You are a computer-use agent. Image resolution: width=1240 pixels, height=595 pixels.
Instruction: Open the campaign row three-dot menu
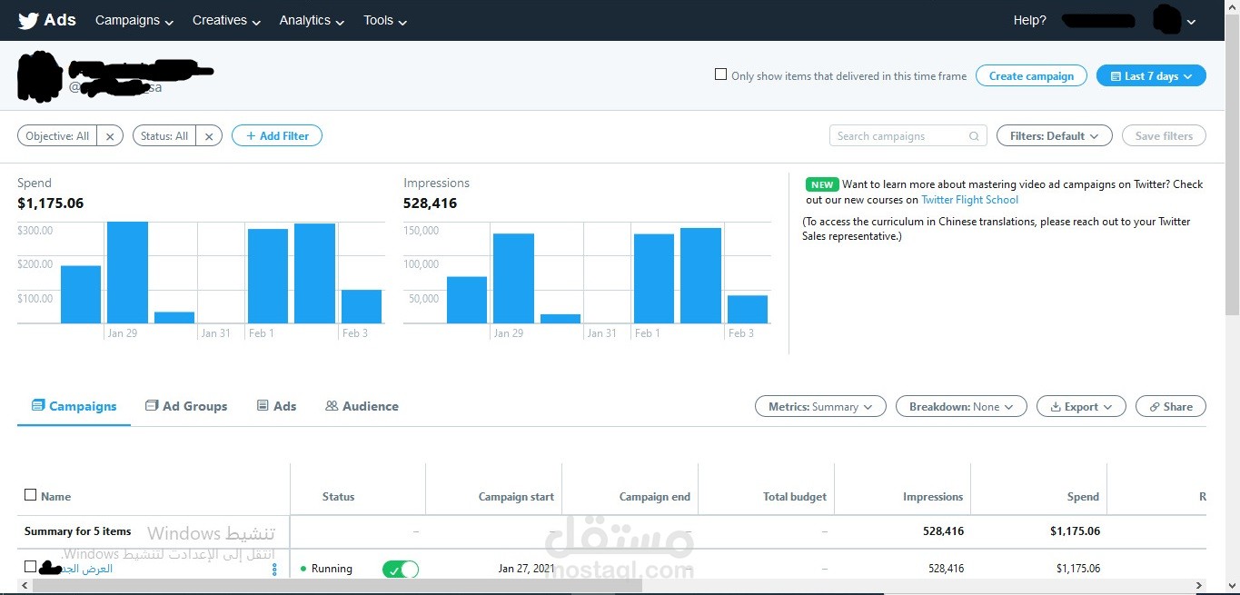[274, 570]
